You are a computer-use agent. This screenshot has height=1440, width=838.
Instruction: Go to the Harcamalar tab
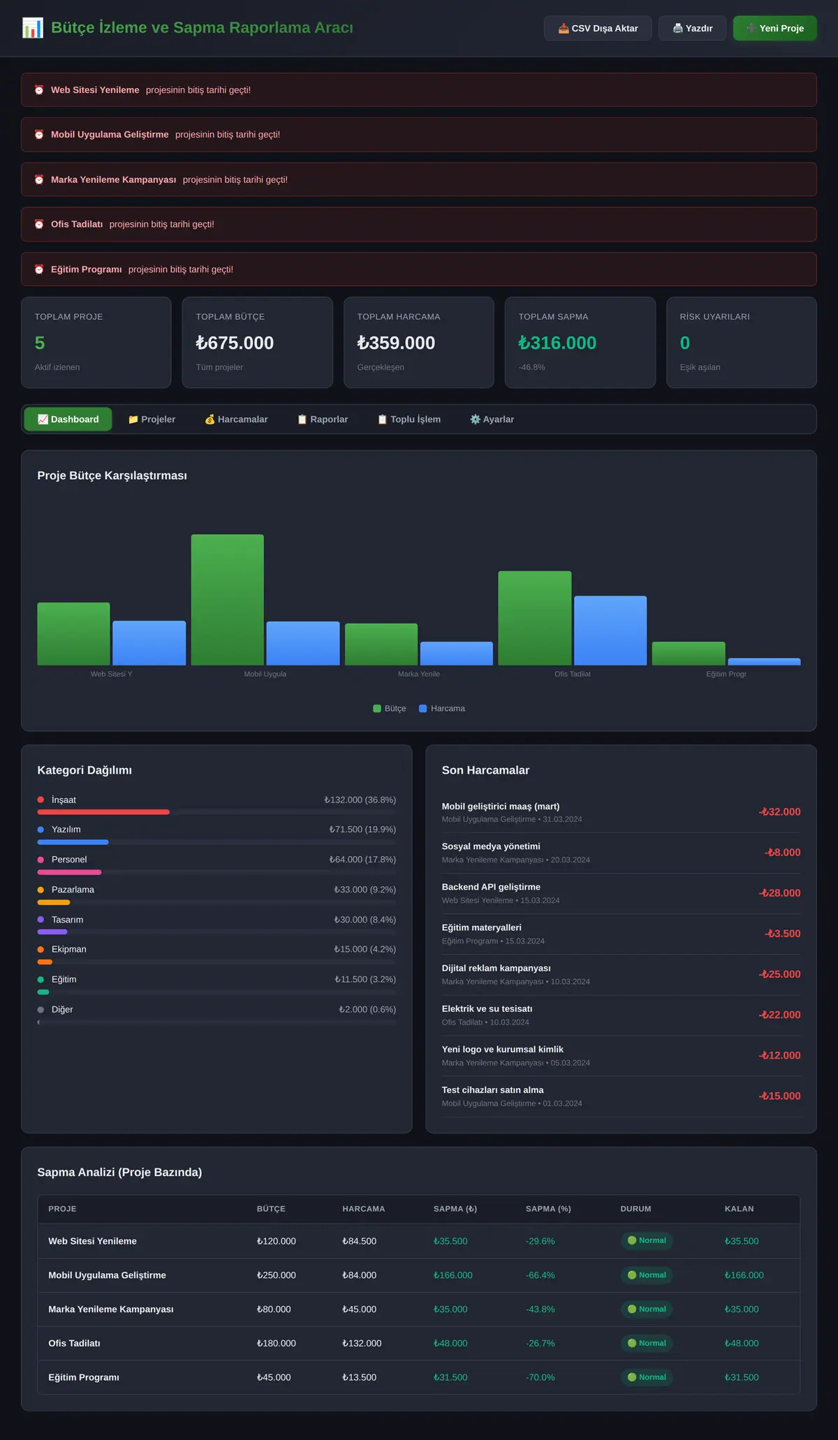(x=236, y=419)
